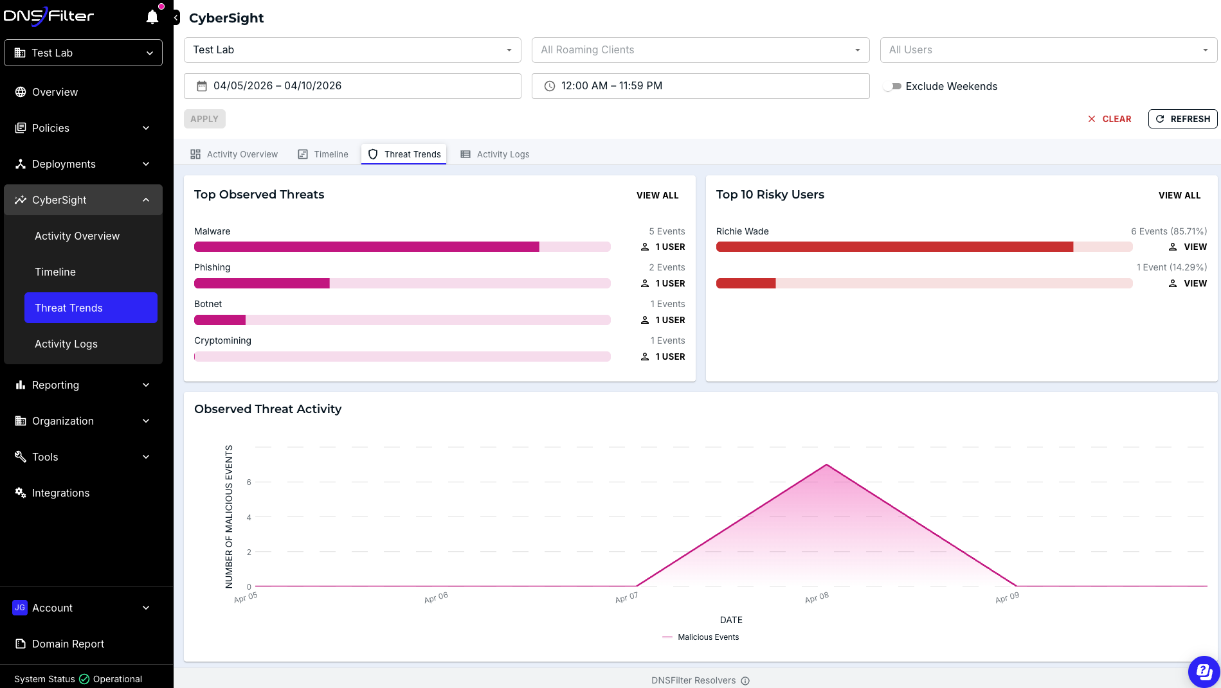This screenshot has width=1221, height=688.
Task: Click the JG account avatar
Action: pos(20,608)
